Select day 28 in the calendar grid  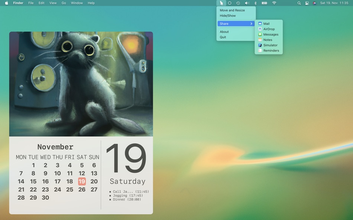[x=21, y=197]
